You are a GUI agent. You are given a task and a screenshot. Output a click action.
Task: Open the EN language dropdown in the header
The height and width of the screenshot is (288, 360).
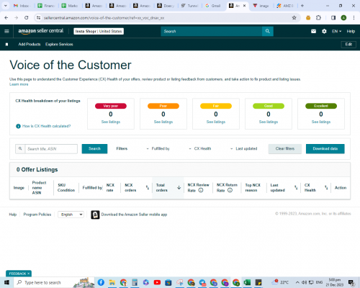[x=336, y=32]
